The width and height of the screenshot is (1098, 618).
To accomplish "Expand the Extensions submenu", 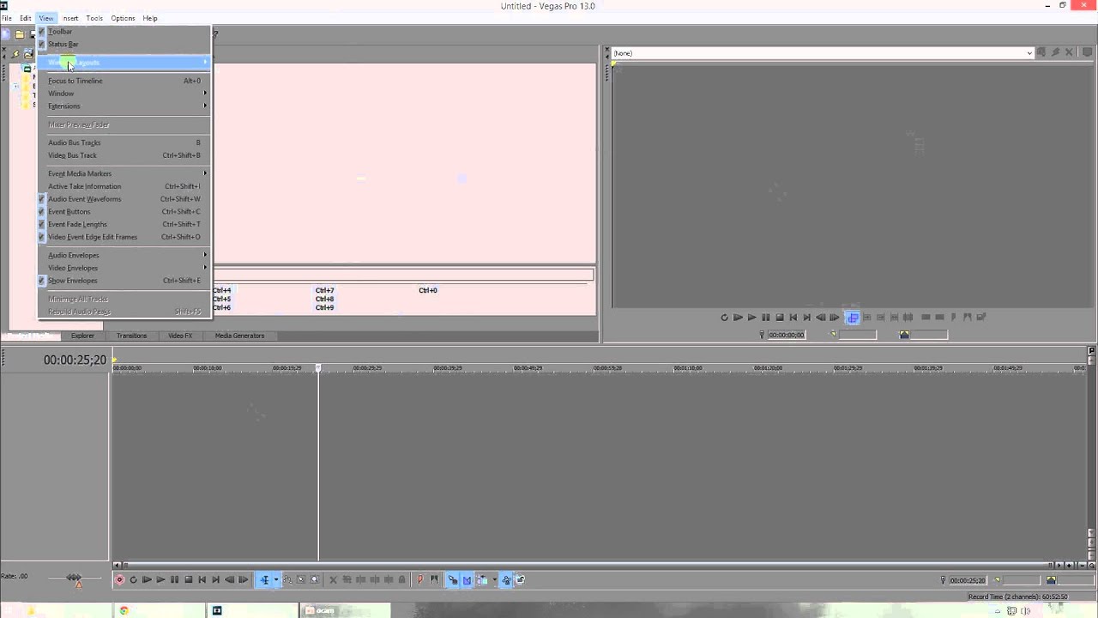I will point(124,106).
